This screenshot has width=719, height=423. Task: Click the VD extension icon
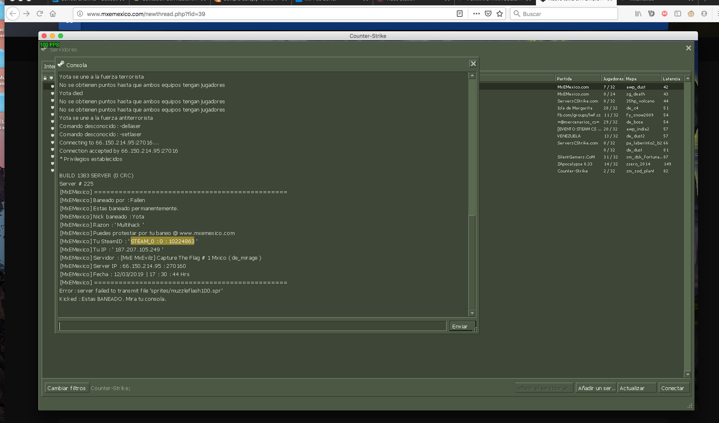(x=651, y=14)
